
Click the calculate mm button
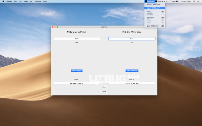pyautogui.click(x=132, y=71)
